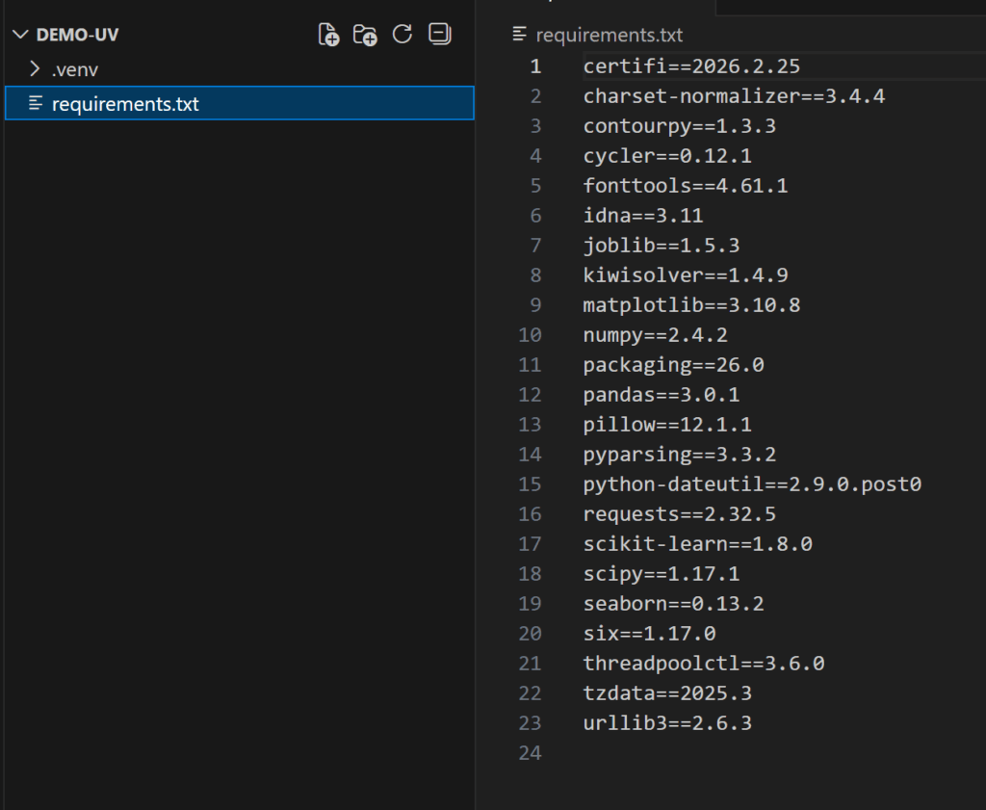986x810 pixels.
Task: Click the breadcrumb file icon above the editor
Action: click(520, 35)
